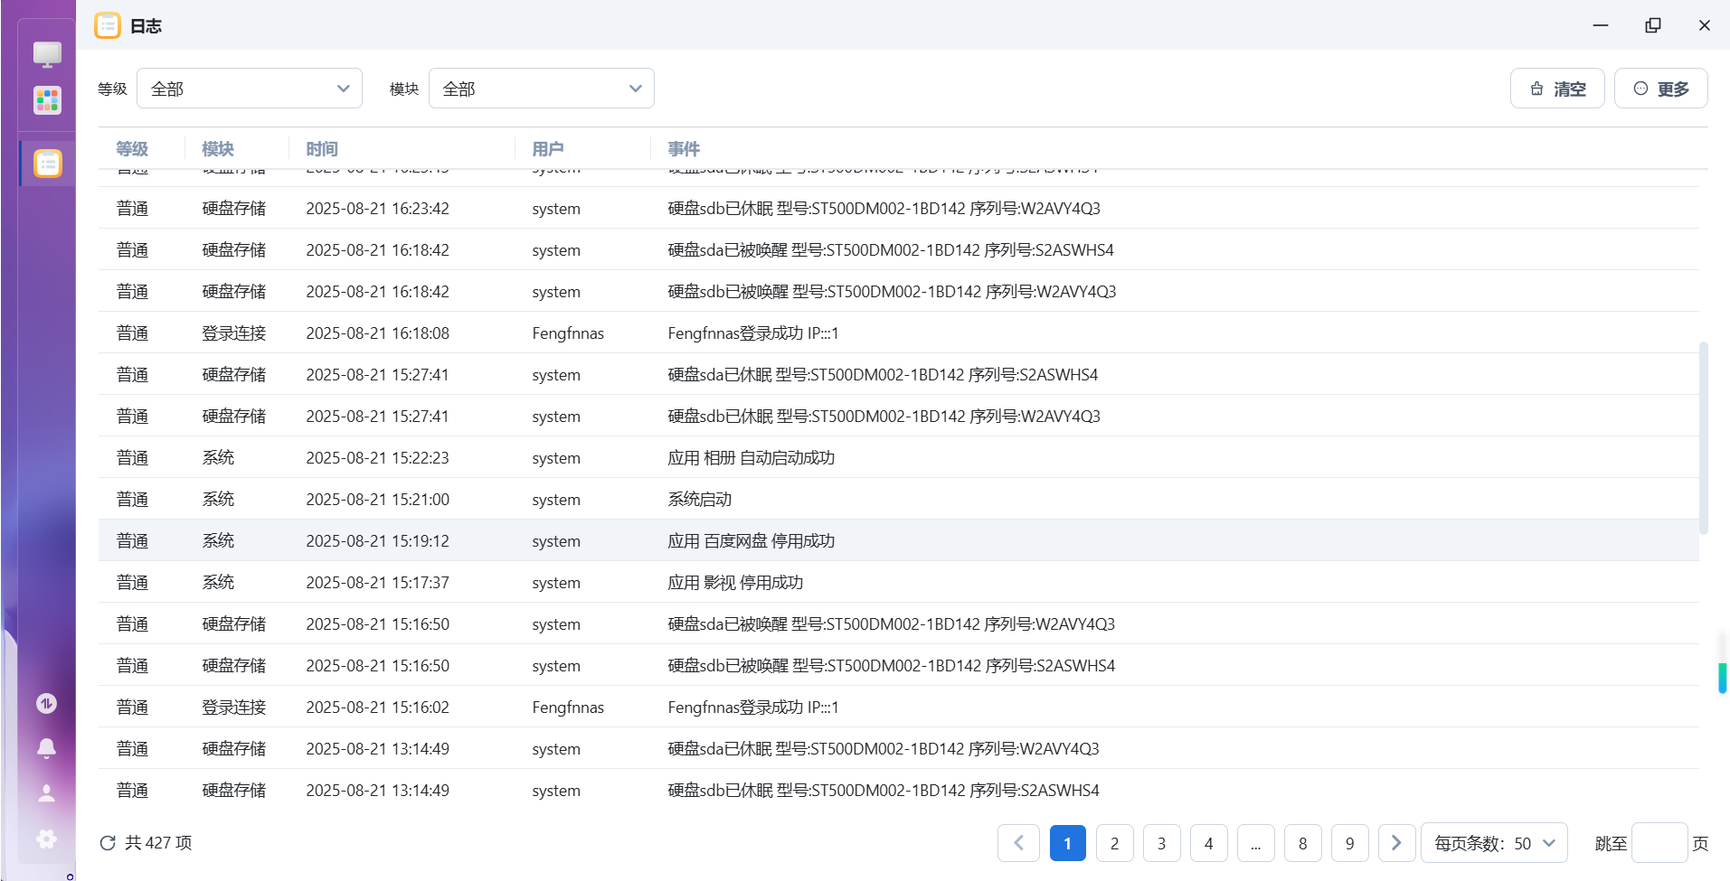The image size is (1730, 881).
Task: Click the 时间 column header
Action: pos(322,148)
